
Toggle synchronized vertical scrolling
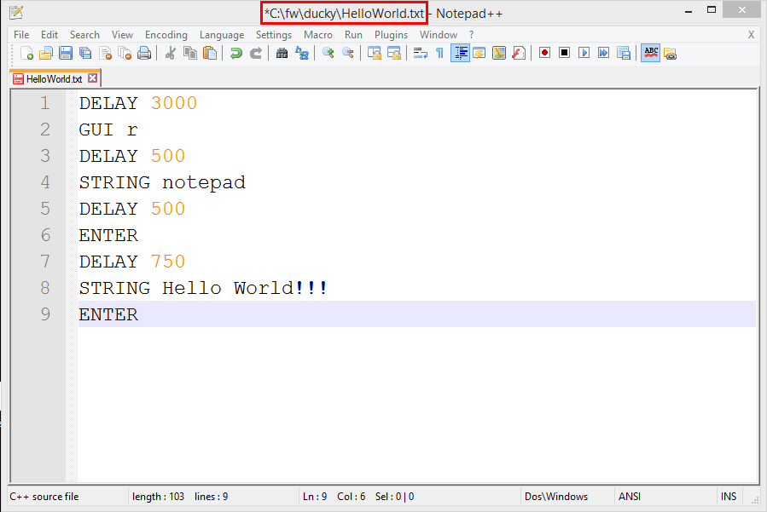375,53
